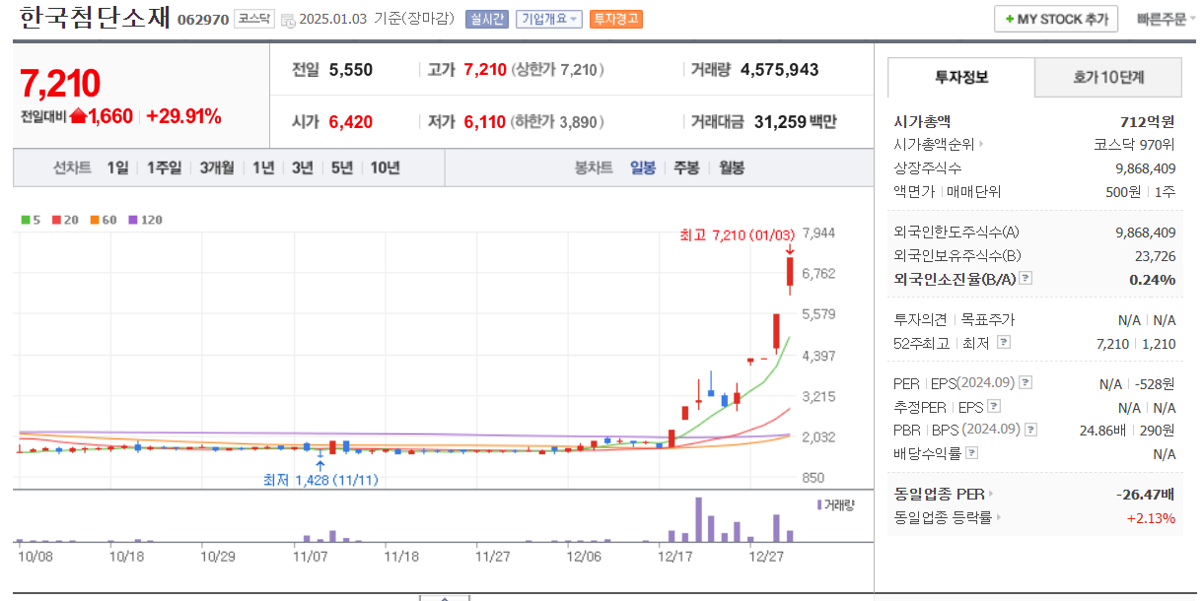This screenshot has height=601, width=1203.
Task: Select the 10년 line chart period
Action: (x=385, y=167)
